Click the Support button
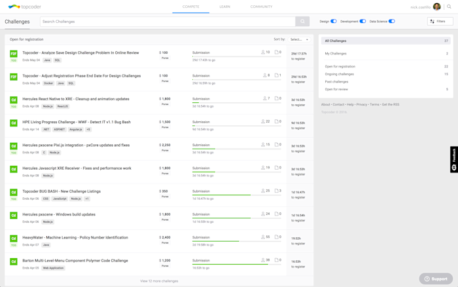Viewport: 458px width, 287px height. [x=436, y=278]
